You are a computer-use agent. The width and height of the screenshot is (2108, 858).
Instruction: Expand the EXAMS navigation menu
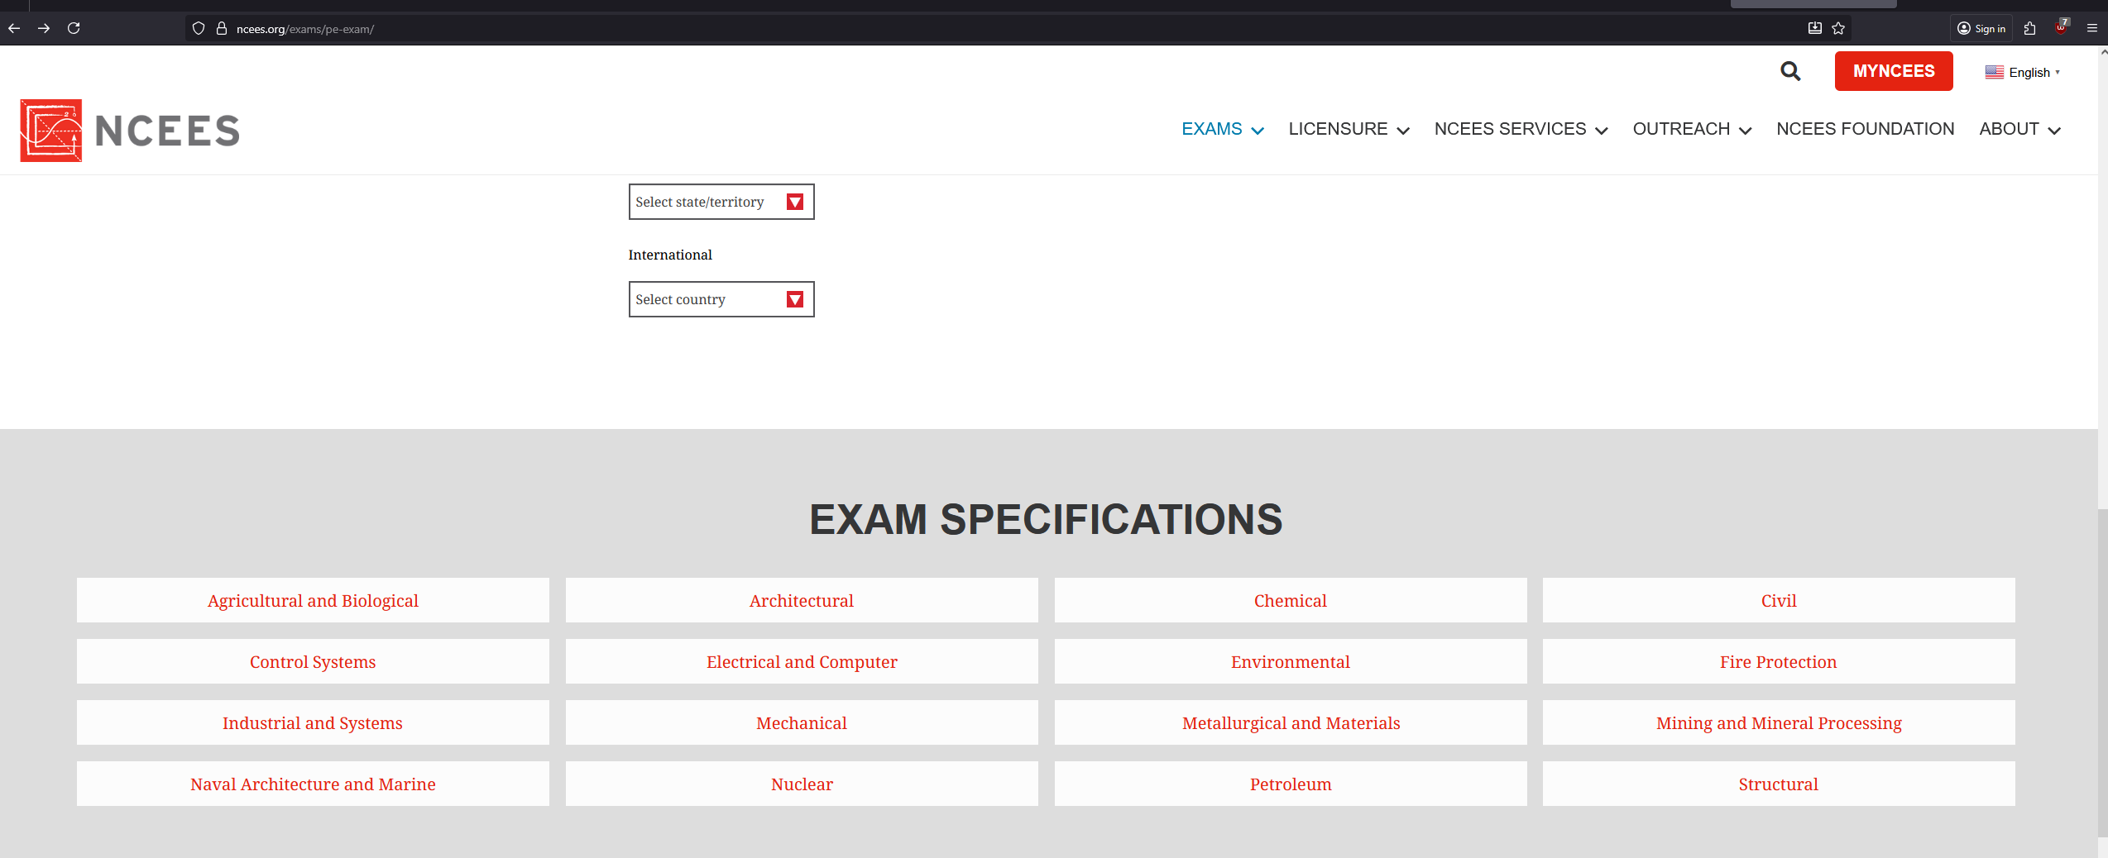pos(1223,129)
